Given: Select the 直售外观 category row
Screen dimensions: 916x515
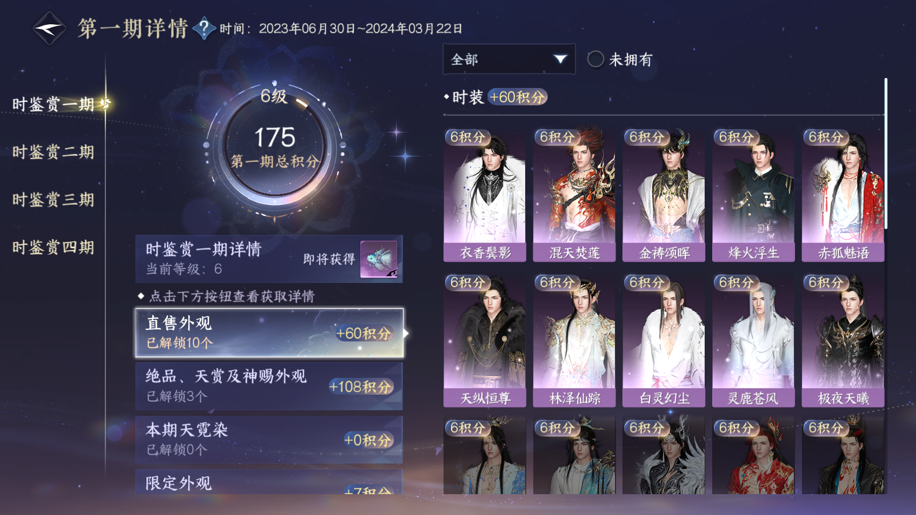Looking at the screenshot, I should (x=269, y=333).
